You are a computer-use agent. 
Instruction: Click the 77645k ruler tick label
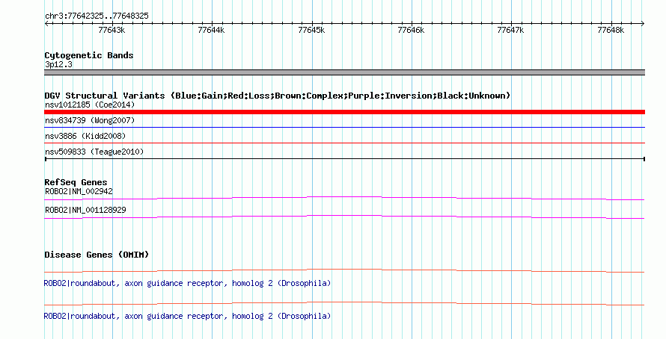point(311,30)
